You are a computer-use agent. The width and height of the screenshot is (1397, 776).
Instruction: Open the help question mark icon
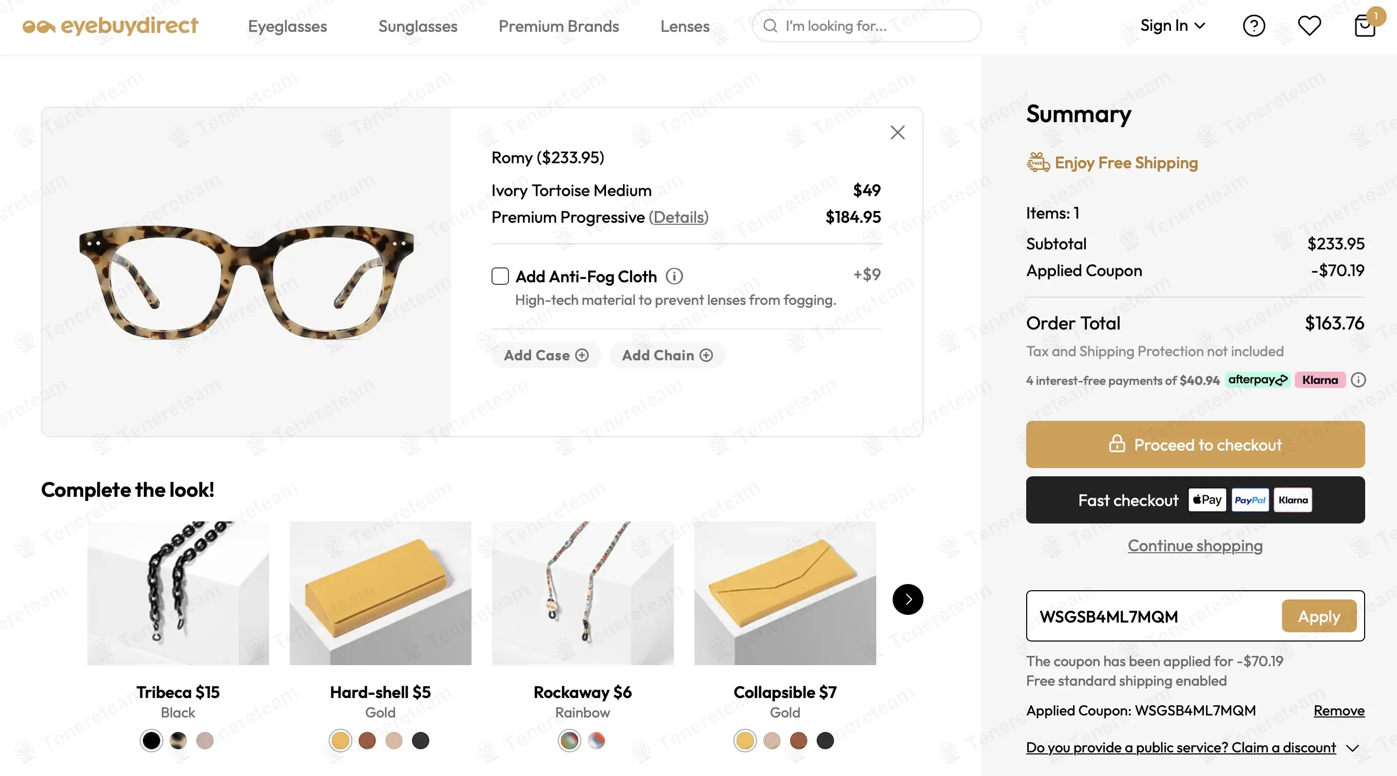point(1253,26)
